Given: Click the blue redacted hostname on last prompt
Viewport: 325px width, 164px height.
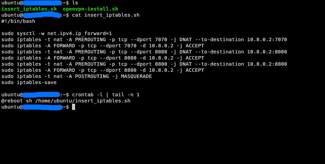Looking at the screenshot, I should click(42, 107).
